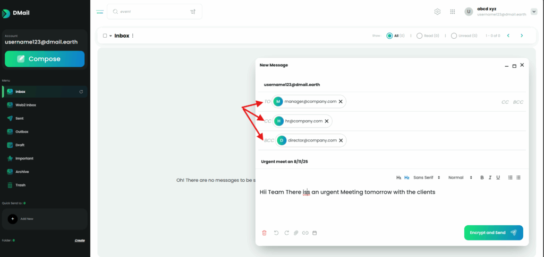Open settings via the gear icon
The height and width of the screenshot is (257, 544).
coord(437,12)
